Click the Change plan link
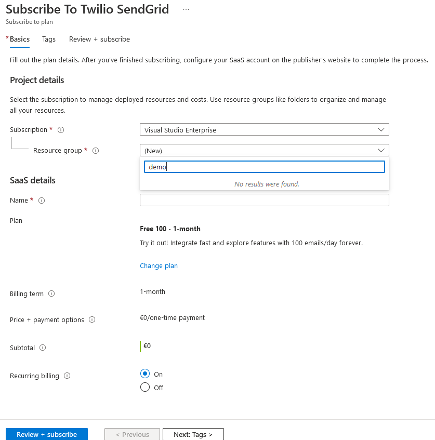The width and height of the screenshot is (435, 440). click(x=159, y=265)
